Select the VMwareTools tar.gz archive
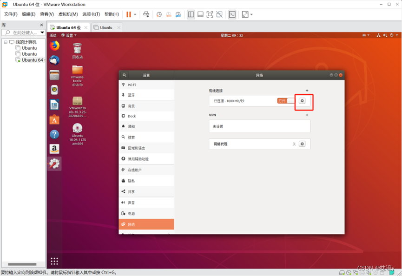Image resolution: width=402 pixels, height=276 pixels. 77,106
